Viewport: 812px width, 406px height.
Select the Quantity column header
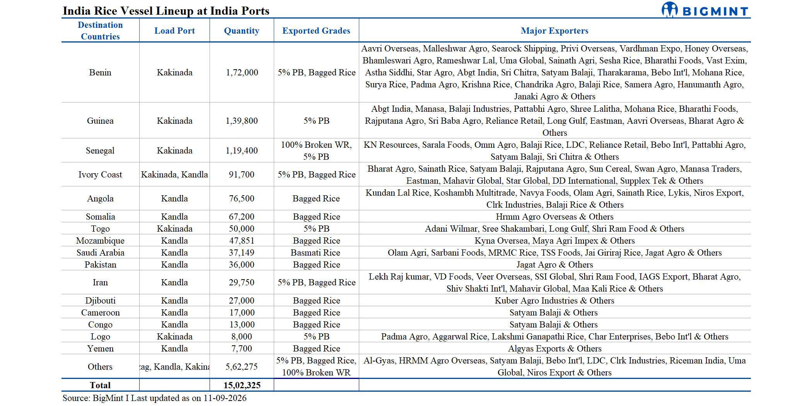tap(242, 31)
